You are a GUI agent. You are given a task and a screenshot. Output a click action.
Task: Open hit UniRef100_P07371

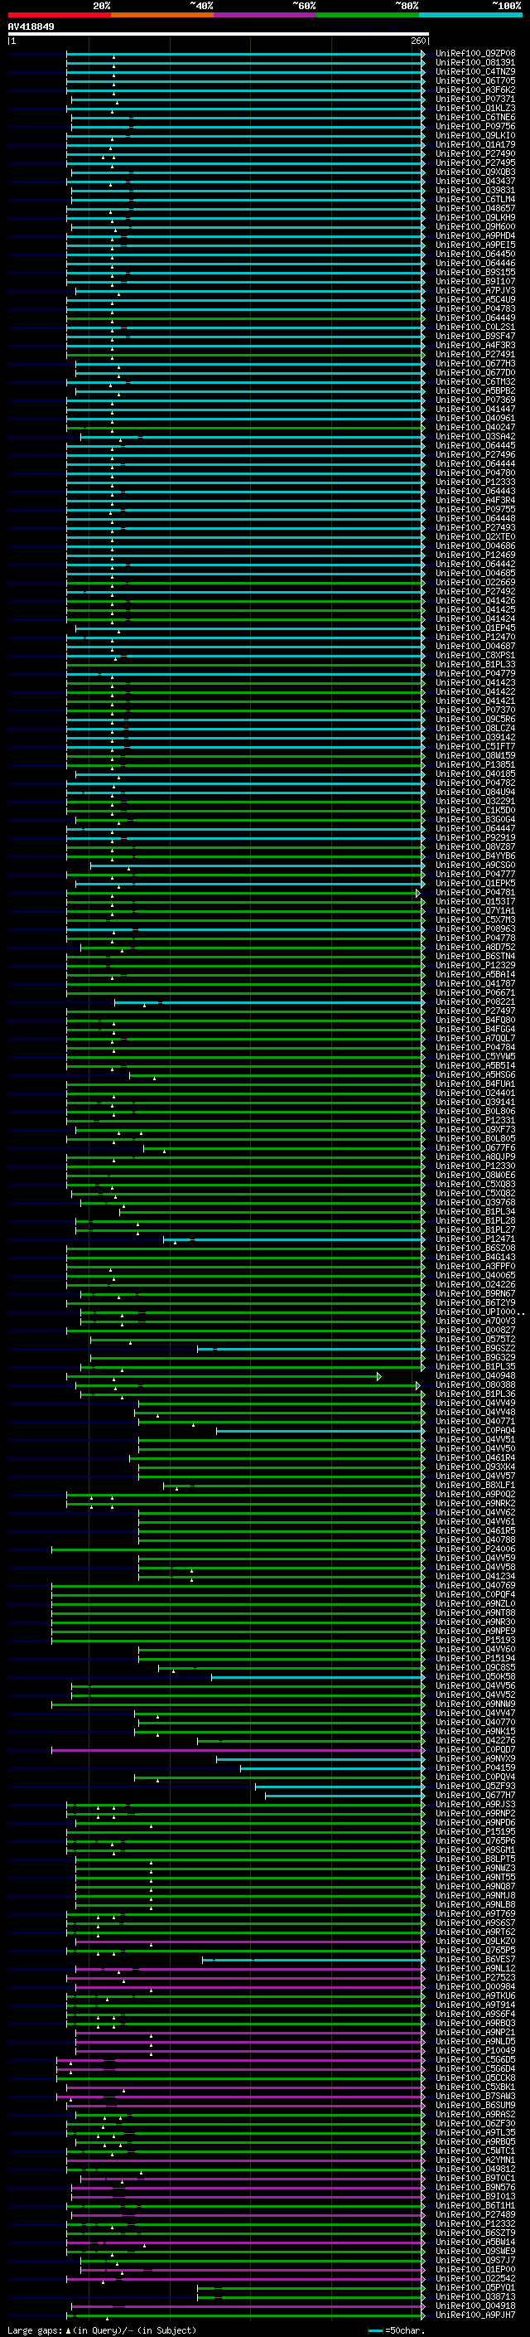tap(475, 99)
